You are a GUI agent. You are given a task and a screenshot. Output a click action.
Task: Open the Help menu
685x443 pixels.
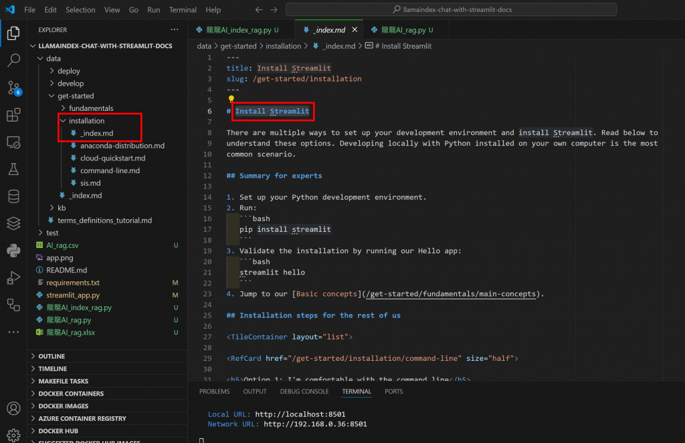pyautogui.click(x=213, y=9)
